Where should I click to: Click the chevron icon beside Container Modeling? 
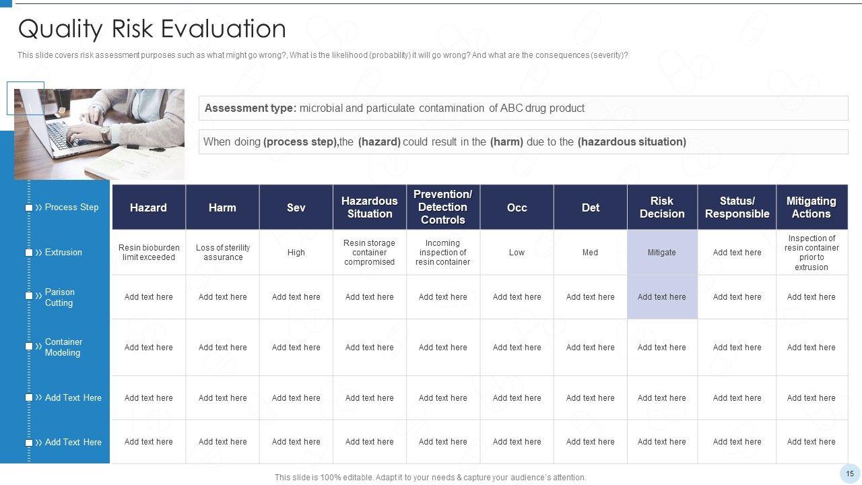pyautogui.click(x=38, y=346)
